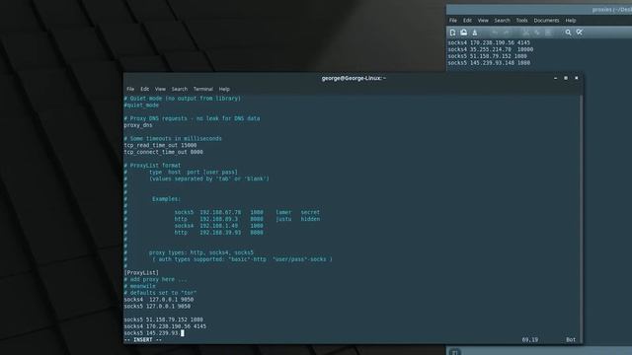Open the Tools menu in the text editor

coord(521,20)
